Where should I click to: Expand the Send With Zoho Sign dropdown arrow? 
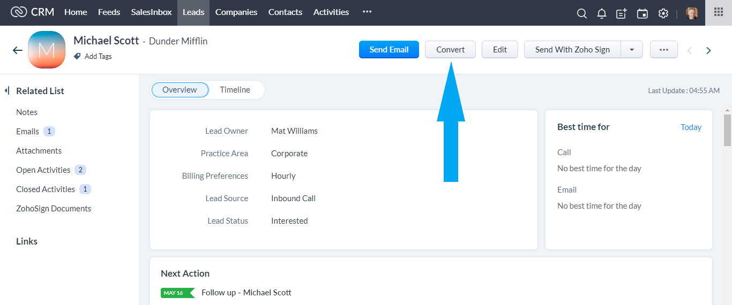point(632,49)
